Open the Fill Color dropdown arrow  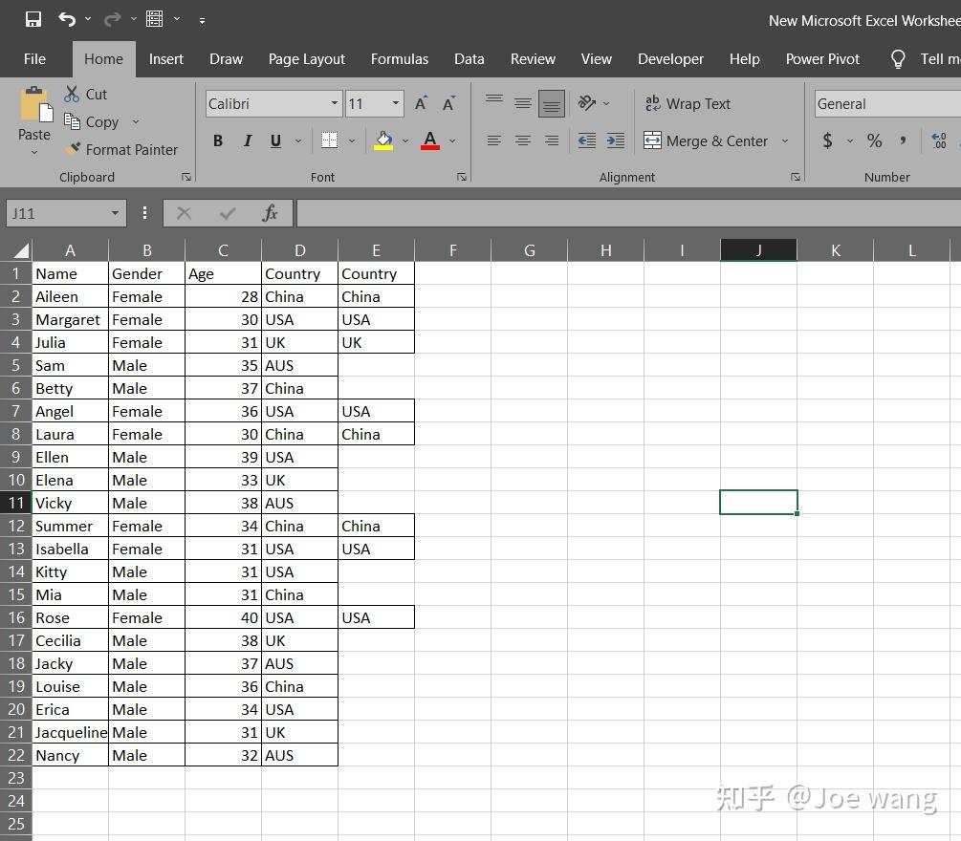404,140
